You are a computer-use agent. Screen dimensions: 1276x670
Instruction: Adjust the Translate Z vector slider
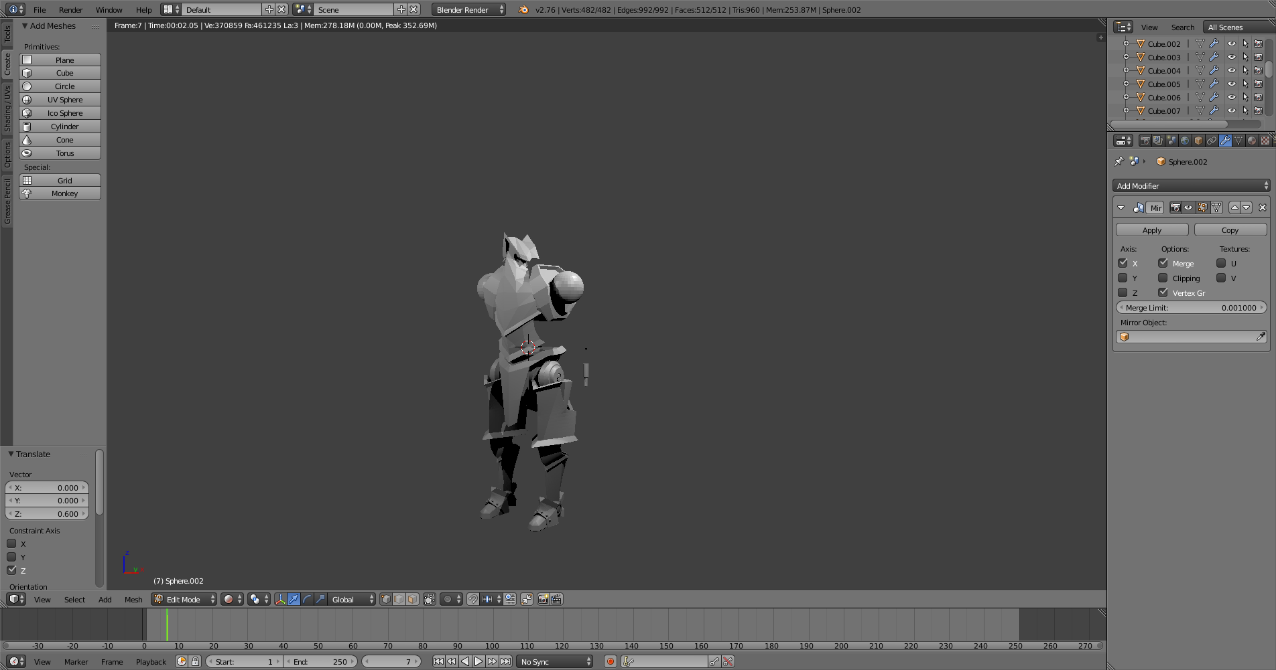(47, 514)
